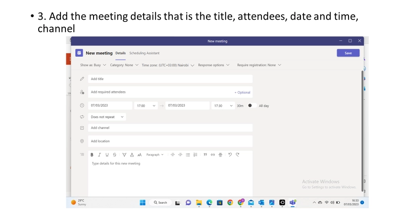Image resolution: width=396 pixels, height=222 pixels.
Task: Click the pencil icon beside the title field
Action: coord(82,79)
